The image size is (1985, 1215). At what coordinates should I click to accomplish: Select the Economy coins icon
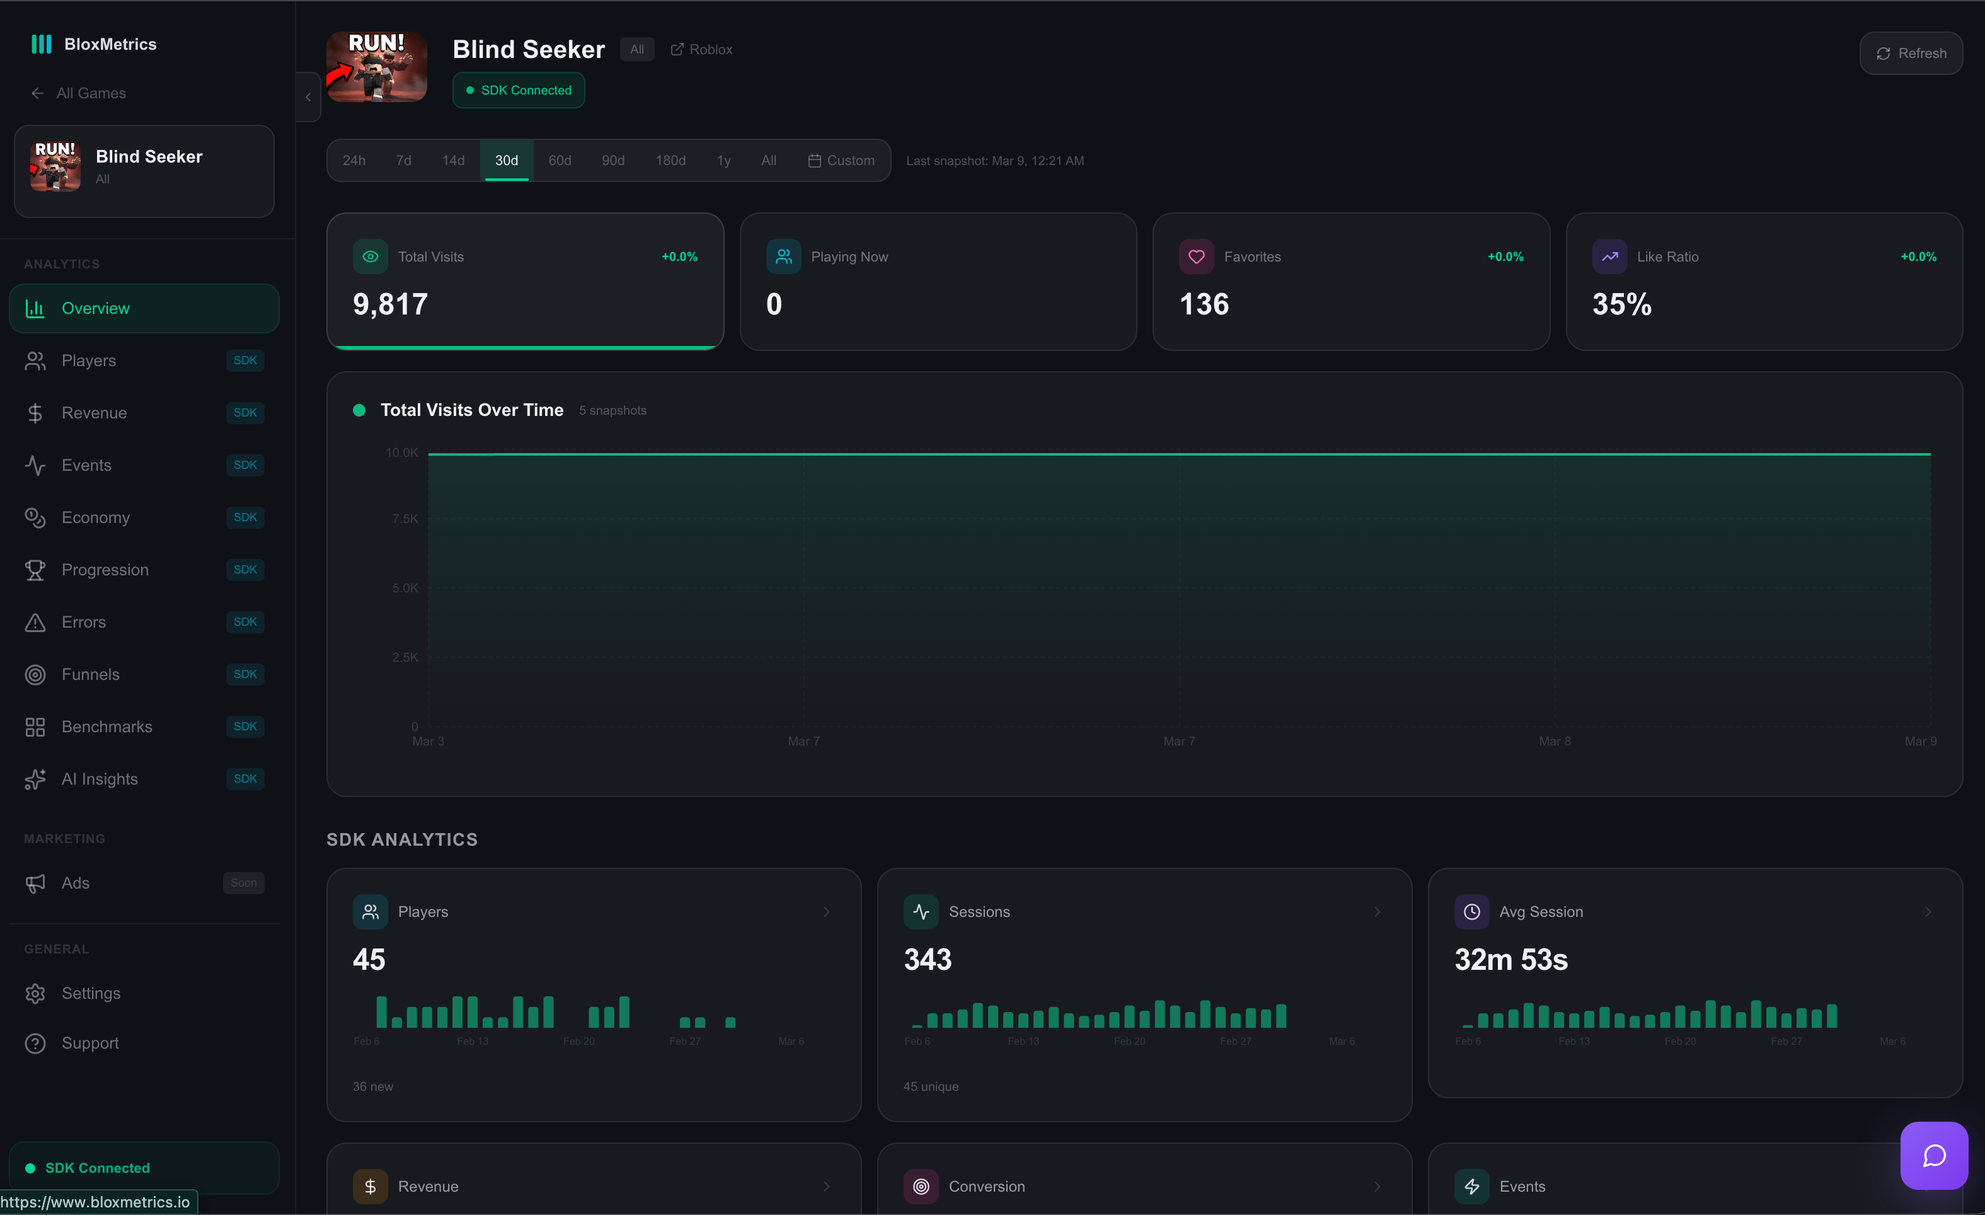(x=35, y=517)
